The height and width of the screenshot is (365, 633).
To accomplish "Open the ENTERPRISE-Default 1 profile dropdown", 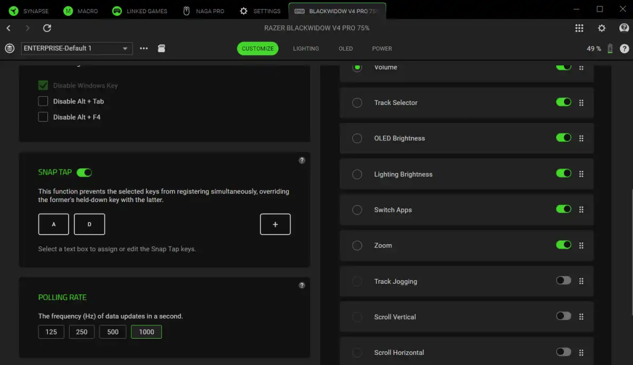I will (76, 48).
